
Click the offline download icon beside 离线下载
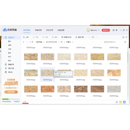click(x=76, y=37)
